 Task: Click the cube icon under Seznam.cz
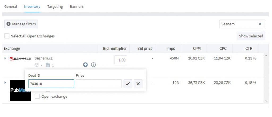37,65
